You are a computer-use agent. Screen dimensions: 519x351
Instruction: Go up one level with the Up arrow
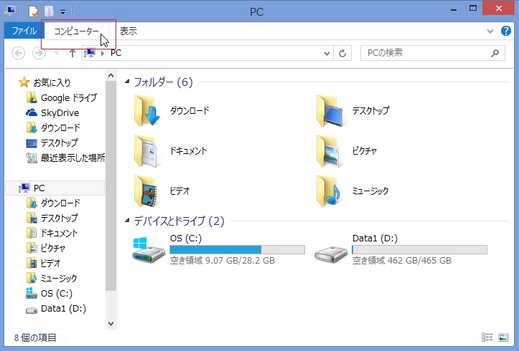tap(73, 53)
